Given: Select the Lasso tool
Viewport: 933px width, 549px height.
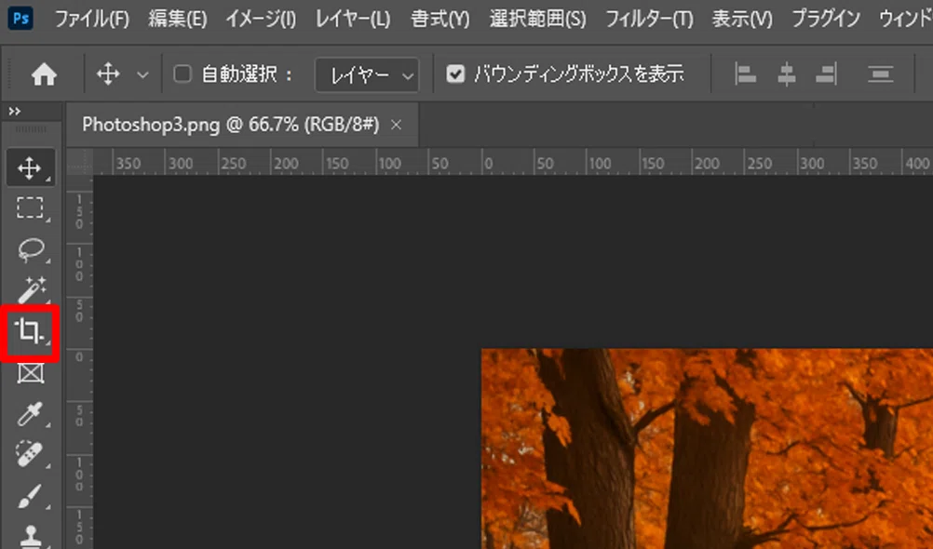Looking at the screenshot, I should [x=31, y=250].
